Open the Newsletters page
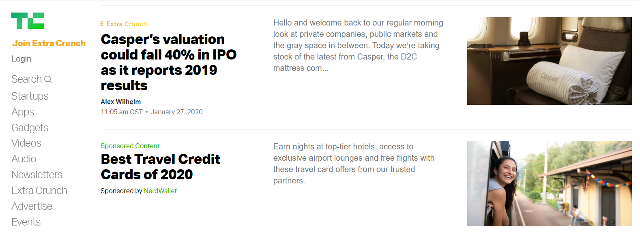 tap(37, 174)
